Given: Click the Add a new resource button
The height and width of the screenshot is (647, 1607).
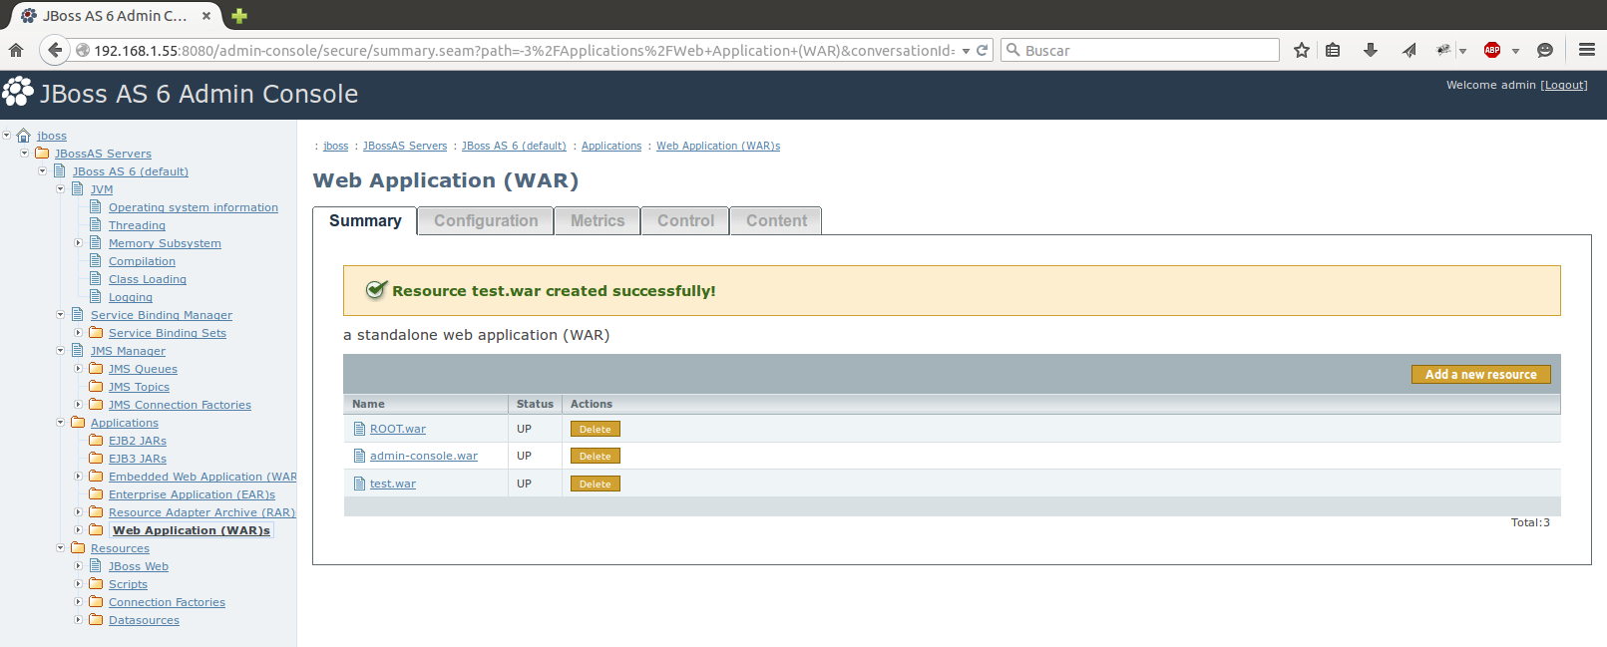Looking at the screenshot, I should [1480, 374].
